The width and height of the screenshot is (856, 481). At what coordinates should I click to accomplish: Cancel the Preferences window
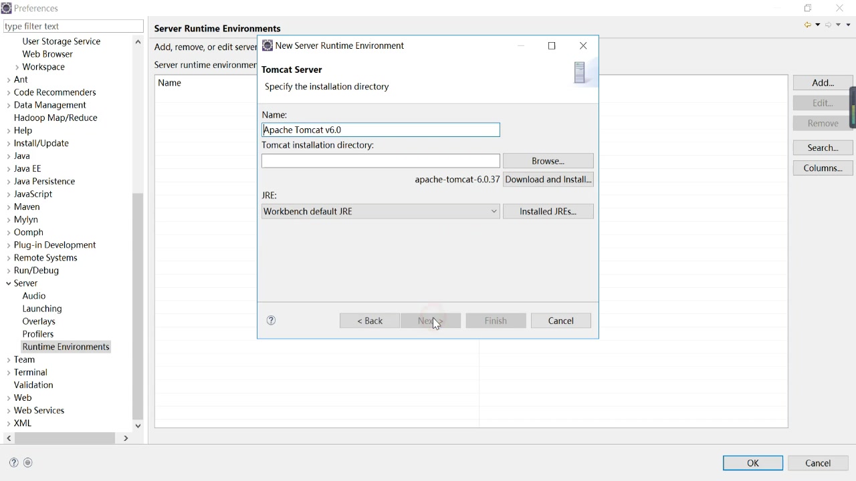[818, 463]
